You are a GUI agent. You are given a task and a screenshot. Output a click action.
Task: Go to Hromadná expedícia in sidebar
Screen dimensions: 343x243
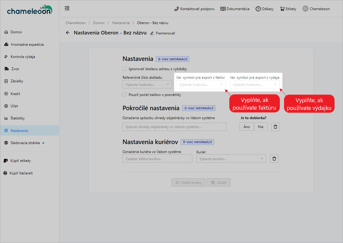point(27,45)
